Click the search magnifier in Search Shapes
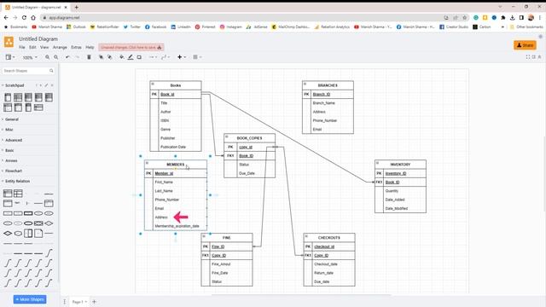This screenshot has width=546, height=307. pyautogui.click(x=51, y=71)
